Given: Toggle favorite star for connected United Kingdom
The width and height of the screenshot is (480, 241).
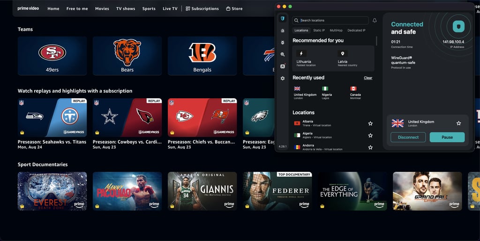Looking at the screenshot, I should point(458,124).
